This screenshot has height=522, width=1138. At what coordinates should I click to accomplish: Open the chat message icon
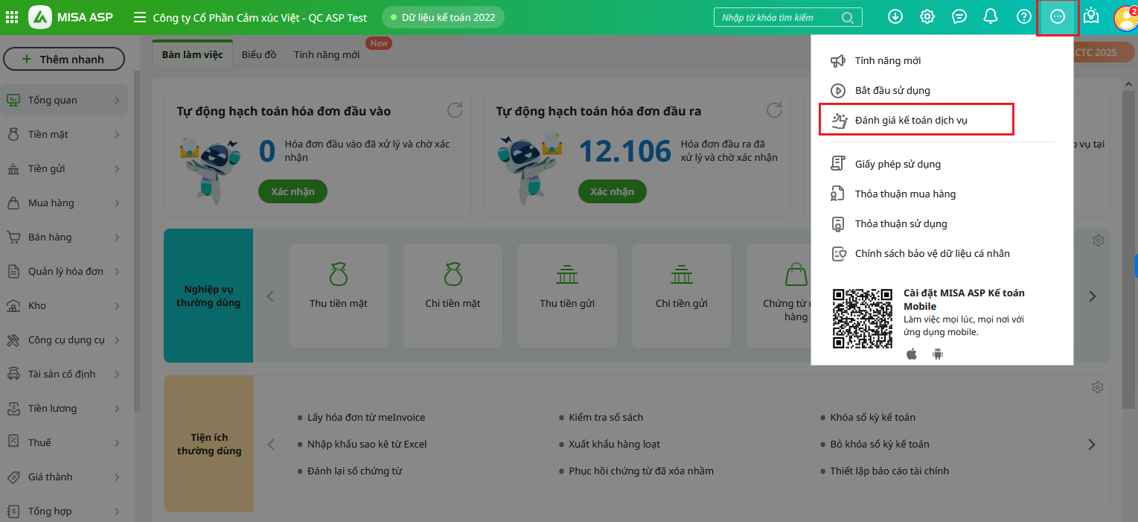click(x=959, y=16)
